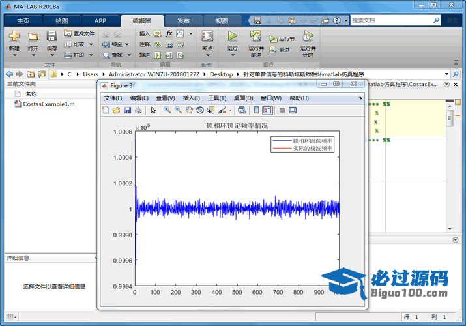Screen dimensions: 466x326
Task: Open Figure 3 Tools (工具) menu
Action: tap(217, 98)
